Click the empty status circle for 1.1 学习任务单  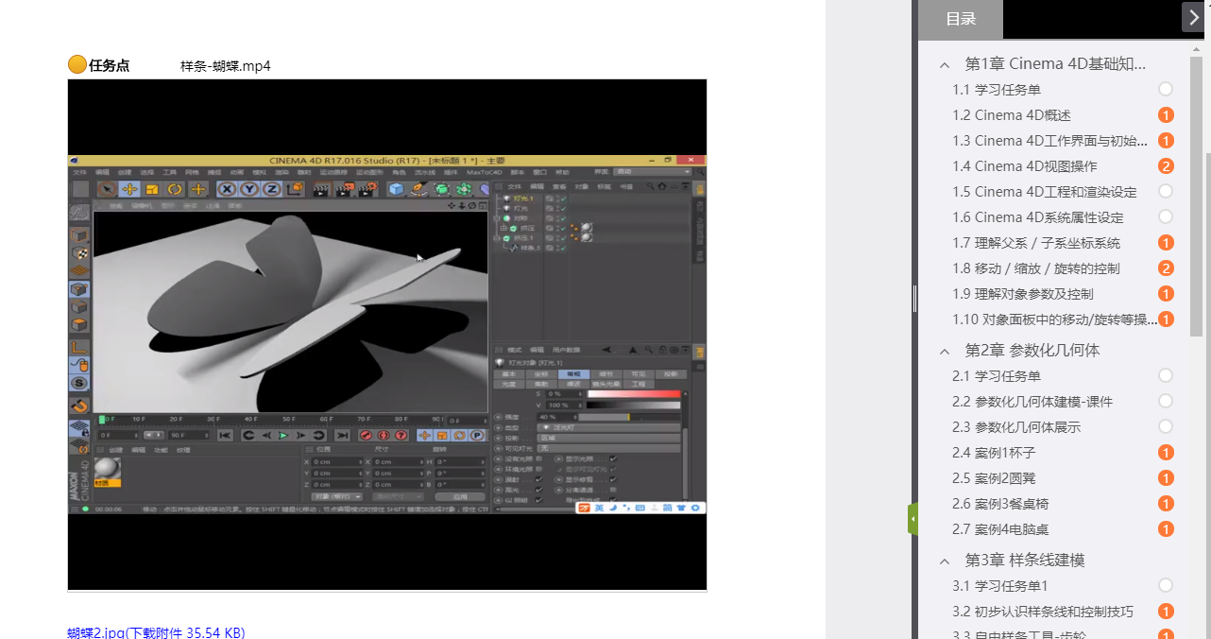pos(1166,89)
